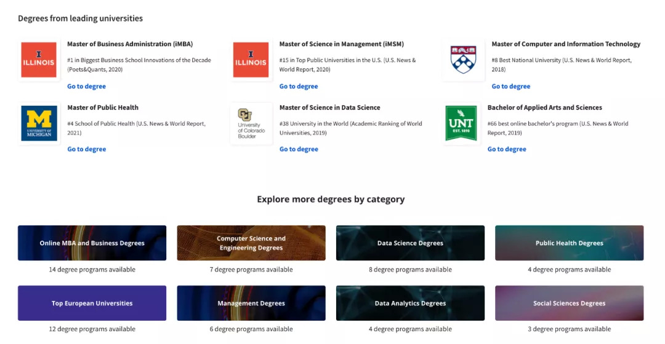Click the University of Michigan logo

39,123
